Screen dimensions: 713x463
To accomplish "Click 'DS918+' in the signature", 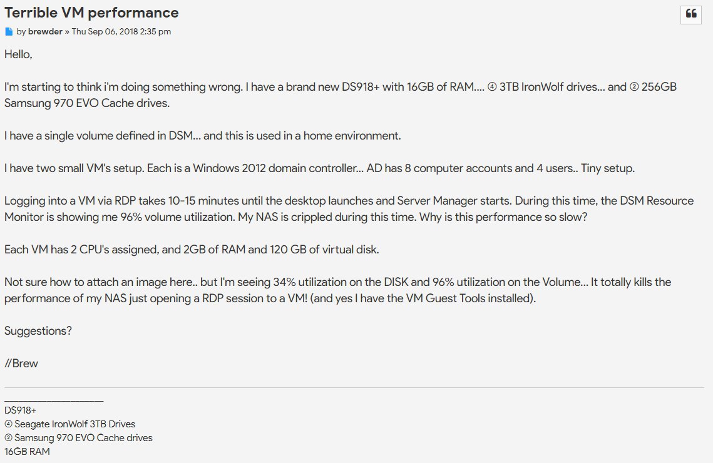I will (x=20, y=410).
